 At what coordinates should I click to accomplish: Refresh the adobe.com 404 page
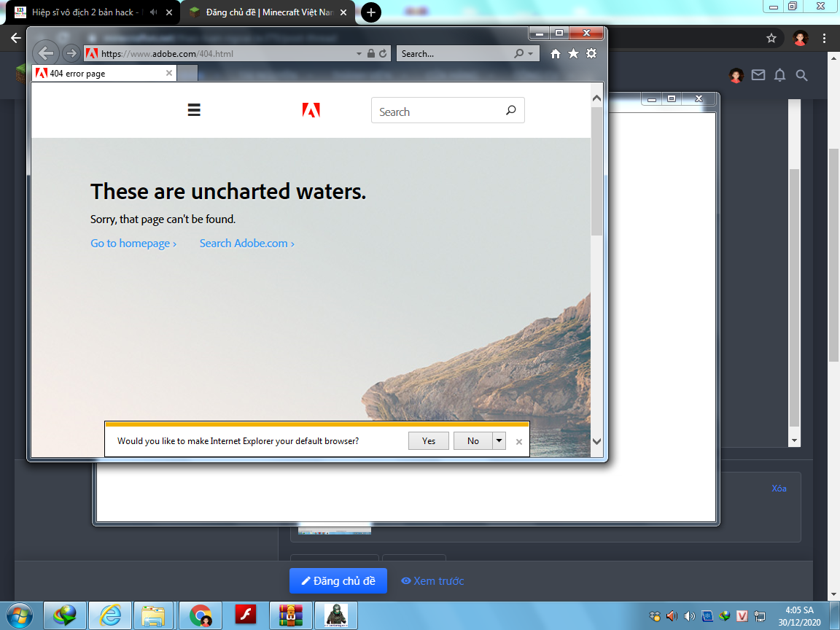[x=383, y=53]
